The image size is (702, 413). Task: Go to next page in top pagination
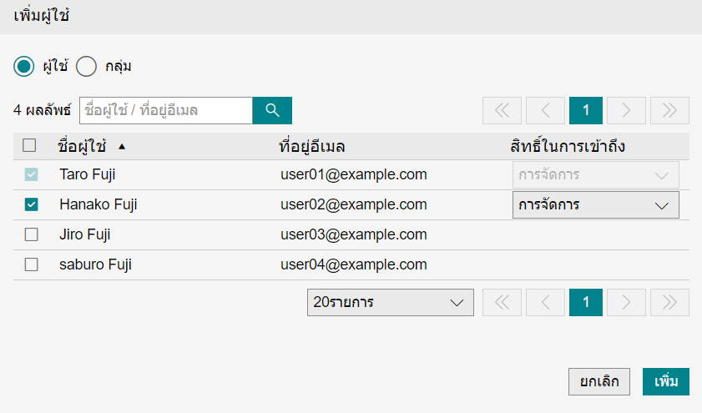point(626,110)
